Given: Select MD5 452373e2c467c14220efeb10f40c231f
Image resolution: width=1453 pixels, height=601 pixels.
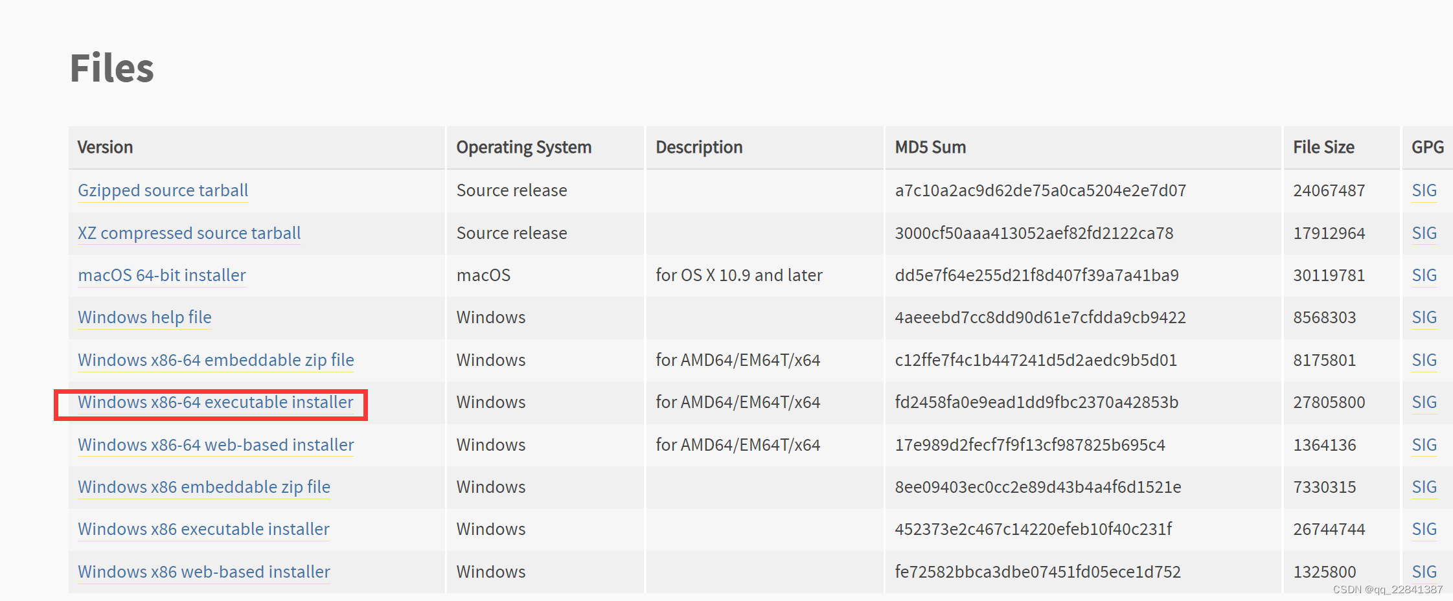Looking at the screenshot, I should 1033,529.
